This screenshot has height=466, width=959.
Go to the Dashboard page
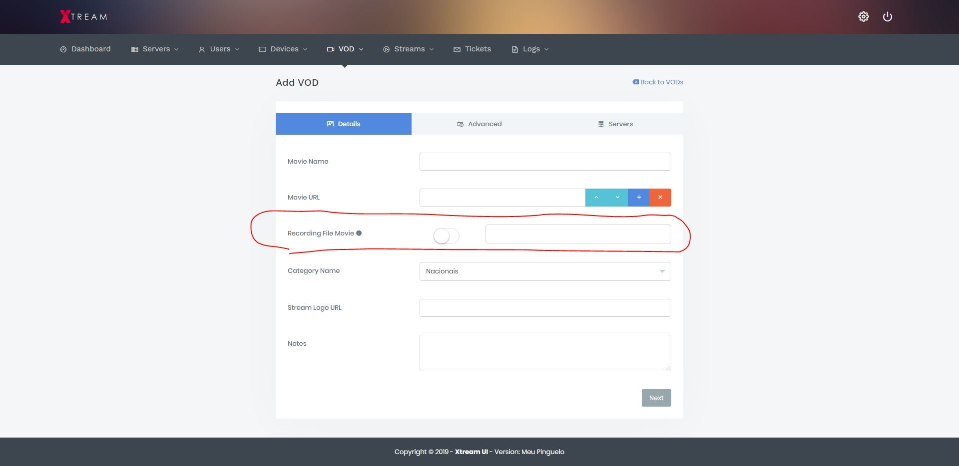pyautogui.click(x=85, y=49)
